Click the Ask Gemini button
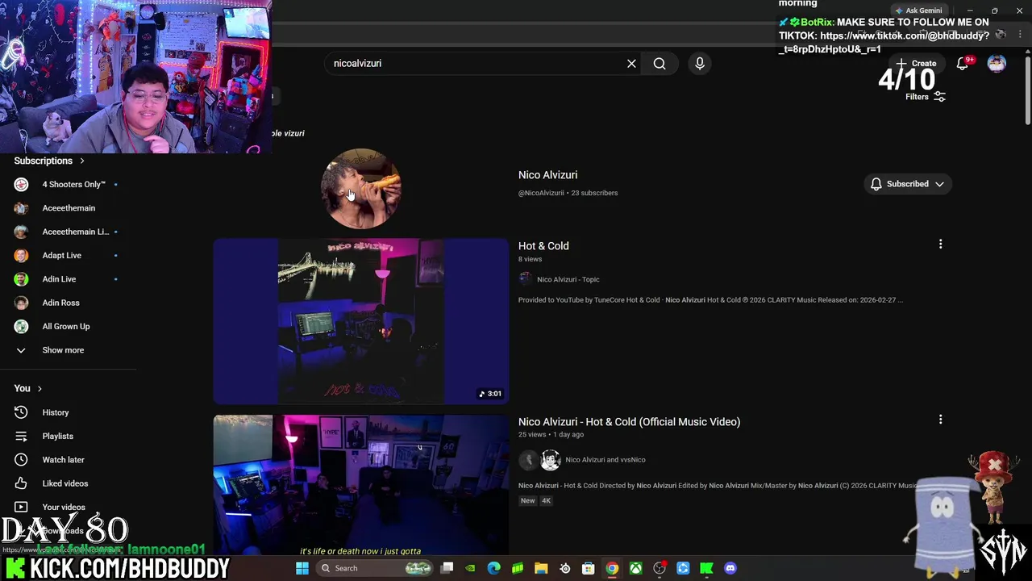 point(918,10)
